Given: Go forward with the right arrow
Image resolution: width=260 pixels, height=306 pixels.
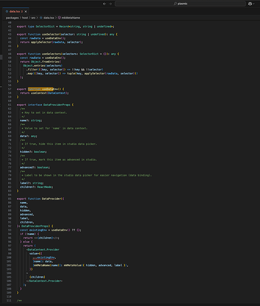Looking at the screenshot, I should pos(110,4).
